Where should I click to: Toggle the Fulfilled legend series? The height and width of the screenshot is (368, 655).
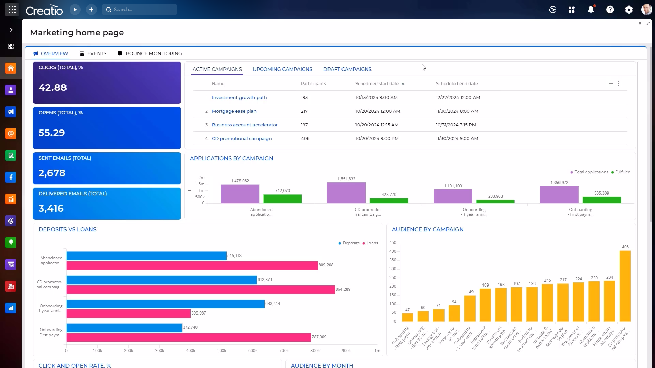(623, 172)
